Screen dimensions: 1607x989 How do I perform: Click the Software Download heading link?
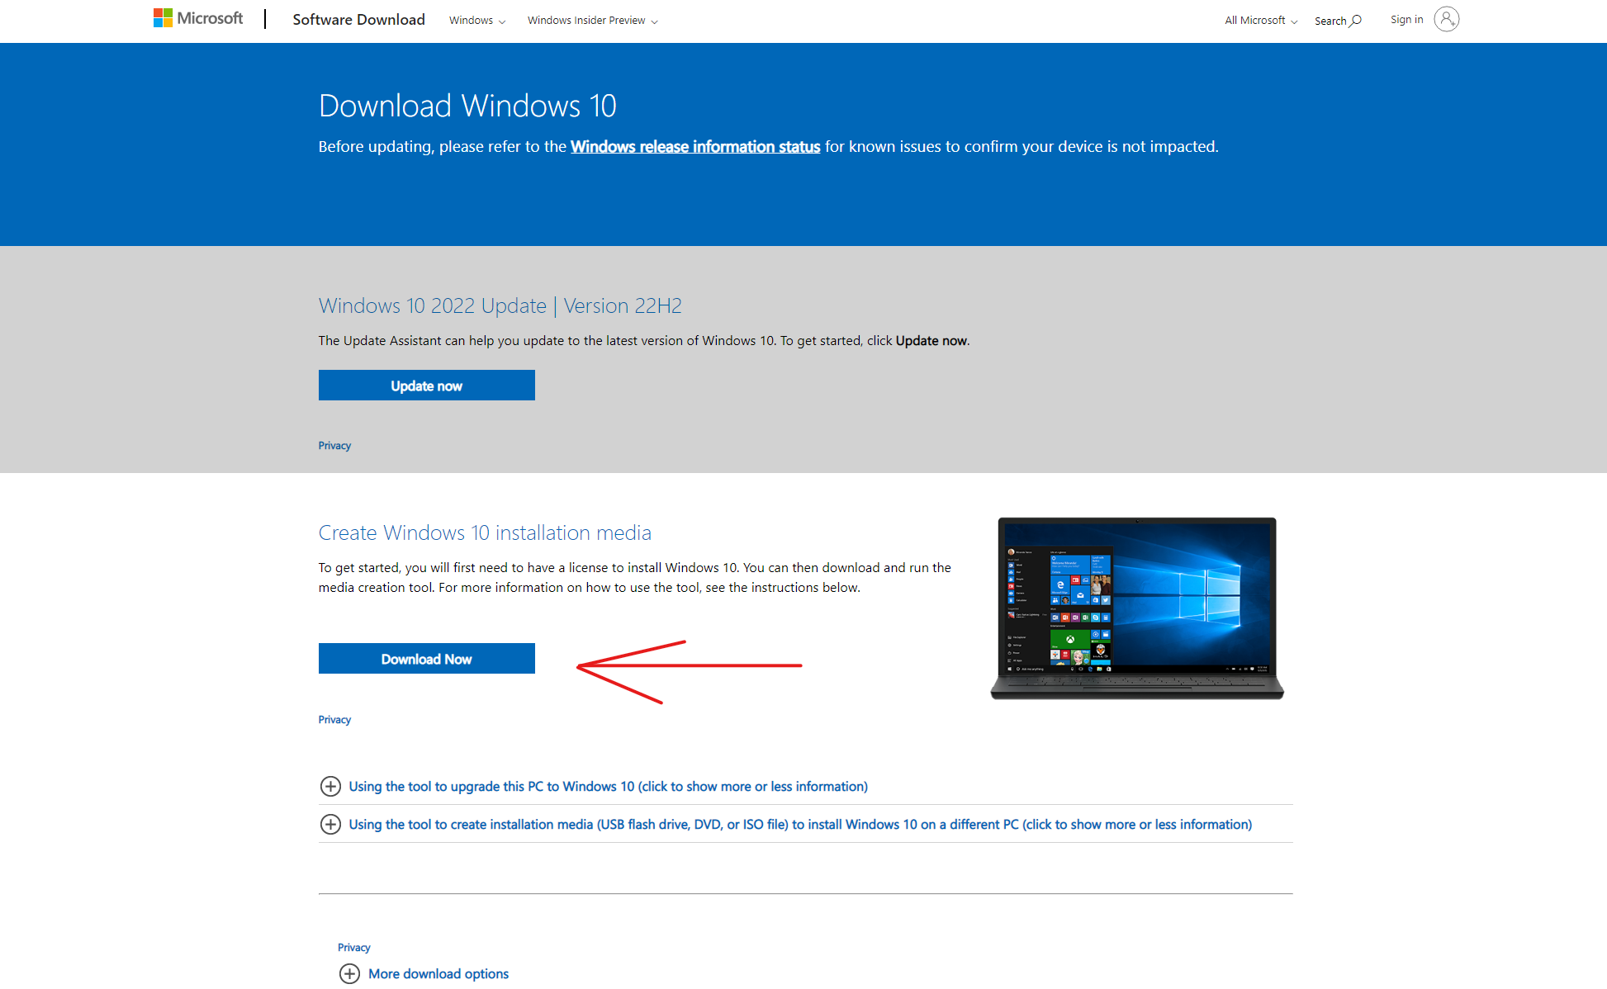(x=358, y=20)
